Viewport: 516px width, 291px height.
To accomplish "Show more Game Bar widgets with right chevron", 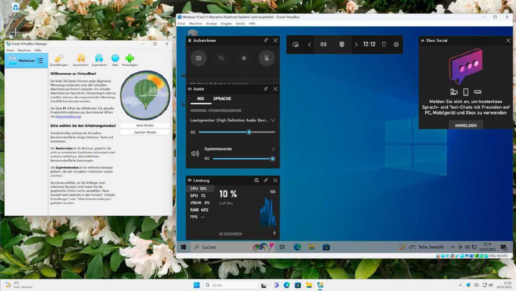I will click(356, 44).
